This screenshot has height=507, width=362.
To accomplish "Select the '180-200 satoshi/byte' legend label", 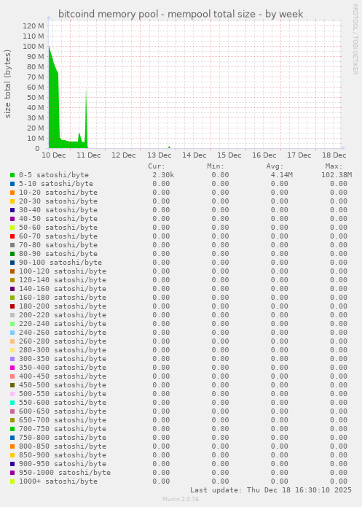I will (x=63, y=306).
